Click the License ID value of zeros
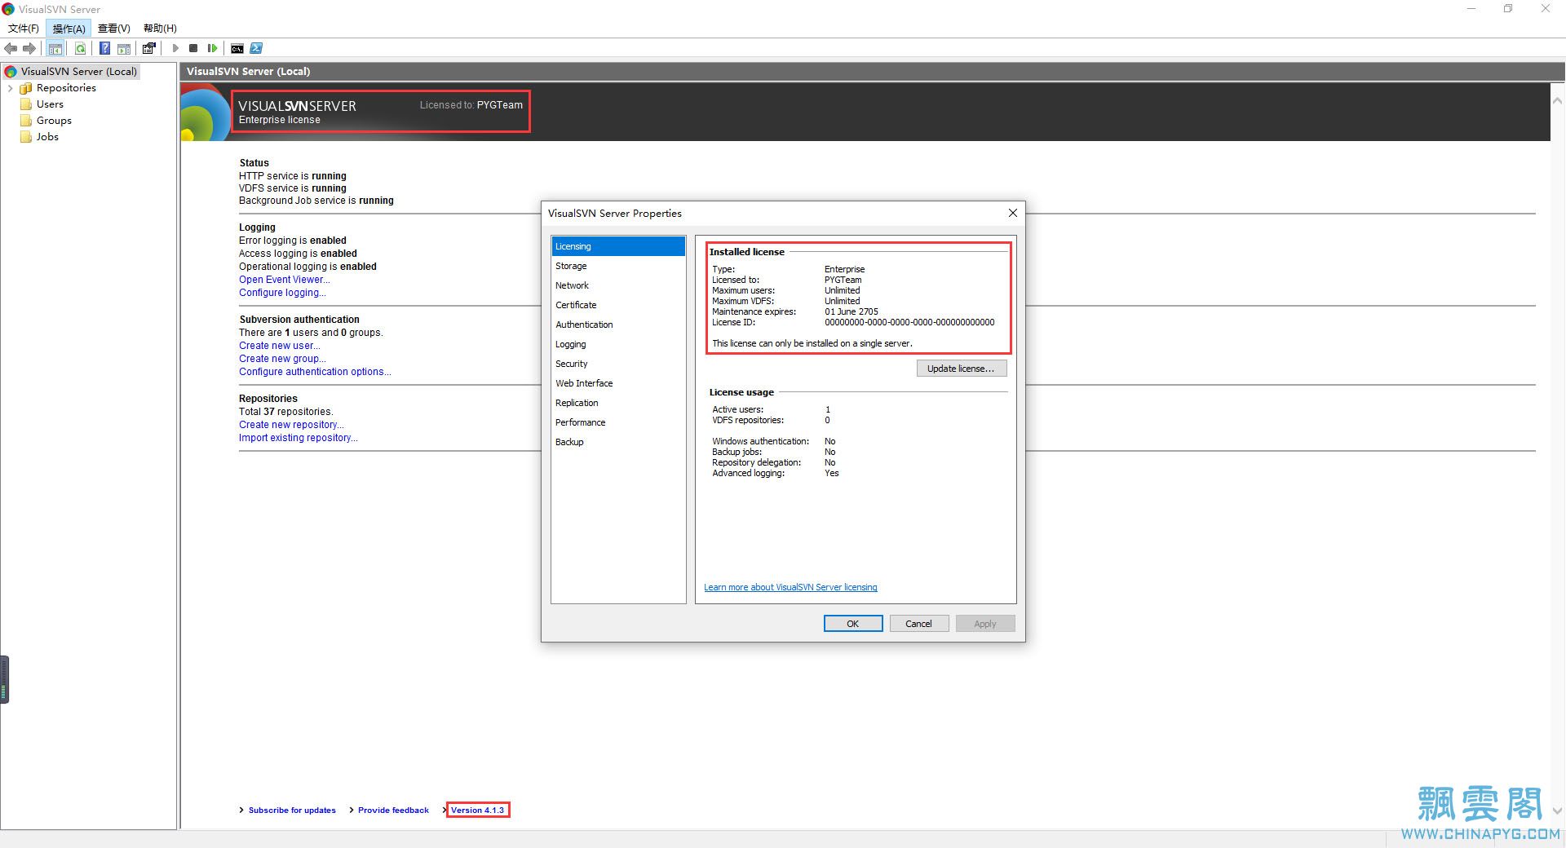The image size is (1566, 848). point(909,323)
